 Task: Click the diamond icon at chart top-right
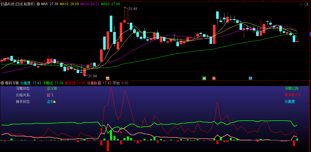coord(301,4)
